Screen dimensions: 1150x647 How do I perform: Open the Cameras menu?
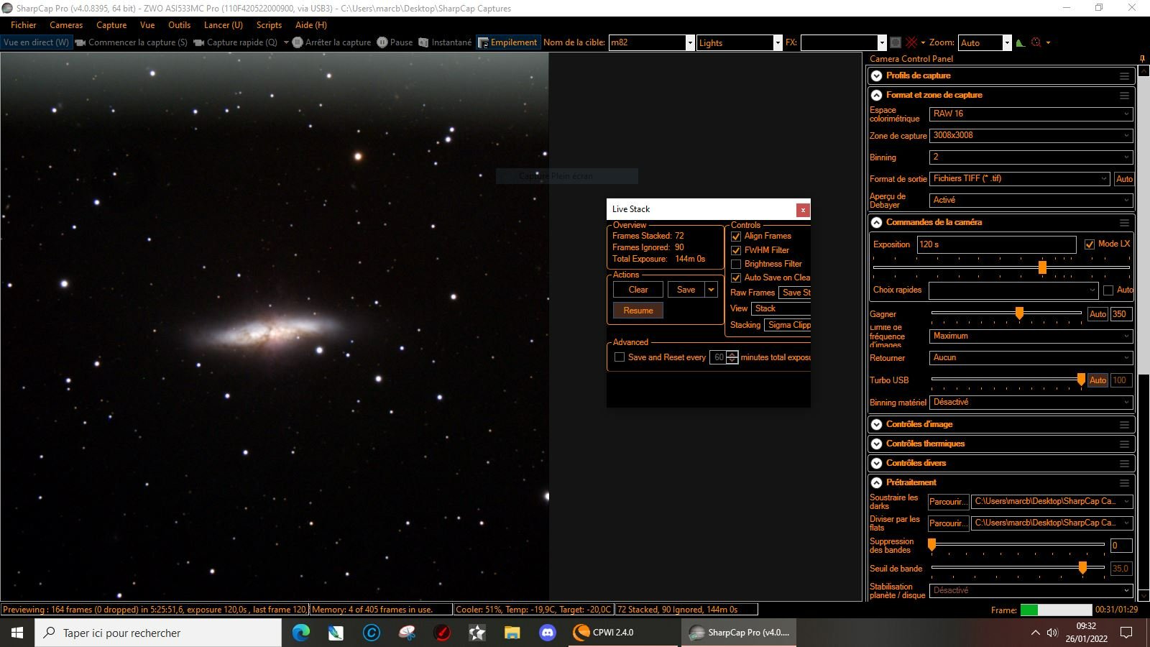pyautogui.click(x=66, y=25)
